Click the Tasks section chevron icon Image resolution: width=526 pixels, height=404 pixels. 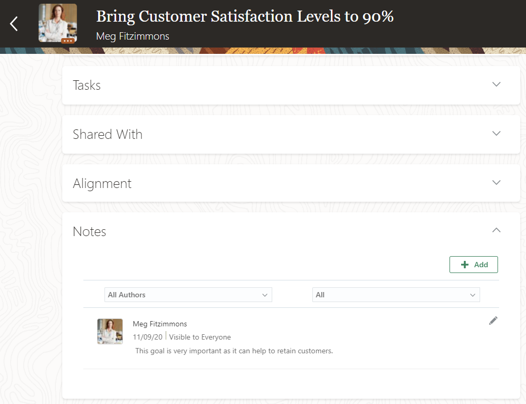pyautogui.click(x=496, y=84)
